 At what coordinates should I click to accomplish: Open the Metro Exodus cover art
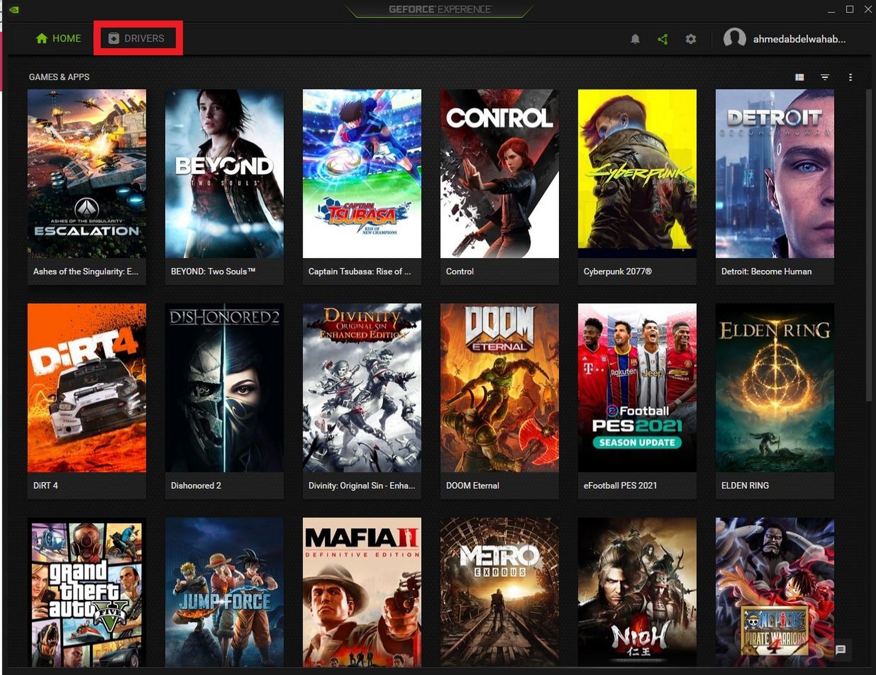[x=500, y=592]
